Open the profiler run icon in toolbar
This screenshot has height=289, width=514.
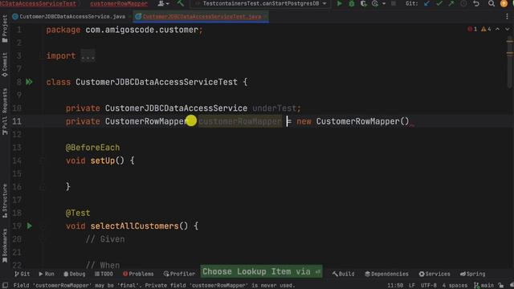tap(375, 3)
